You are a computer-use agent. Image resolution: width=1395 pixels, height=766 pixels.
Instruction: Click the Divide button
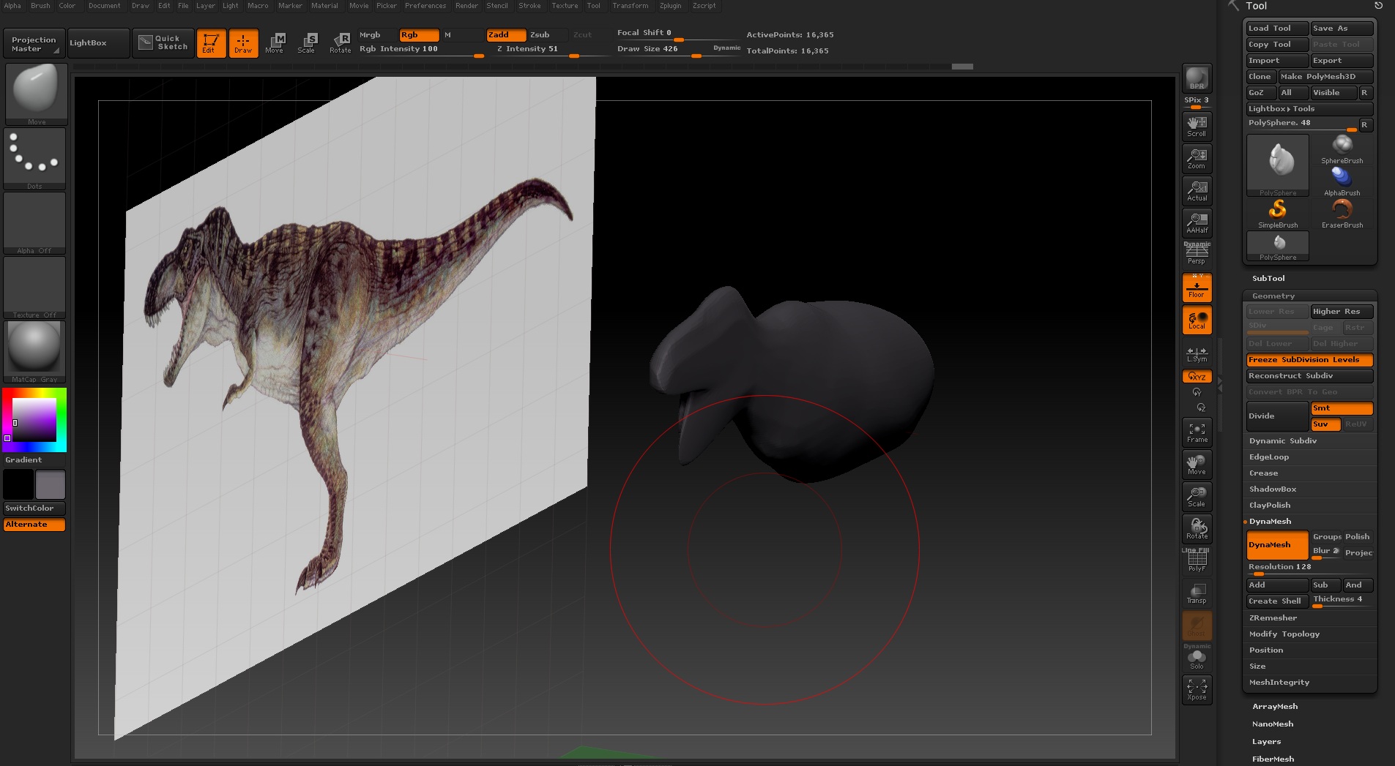(1277, 416)
